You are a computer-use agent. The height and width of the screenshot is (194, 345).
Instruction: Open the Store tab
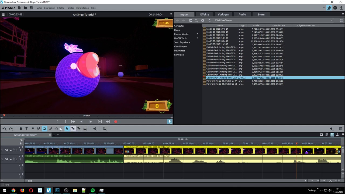(261, 15)
